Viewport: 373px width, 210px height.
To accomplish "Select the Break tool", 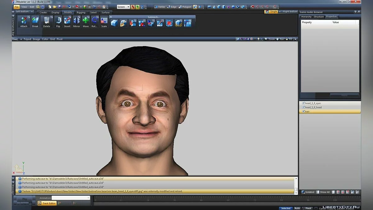I will click(35, 22).
